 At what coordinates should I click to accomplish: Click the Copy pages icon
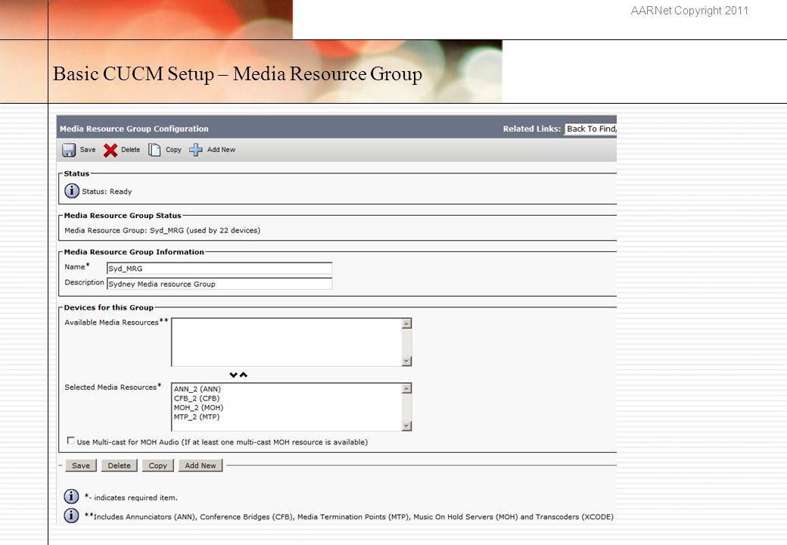tap(154, 150)
